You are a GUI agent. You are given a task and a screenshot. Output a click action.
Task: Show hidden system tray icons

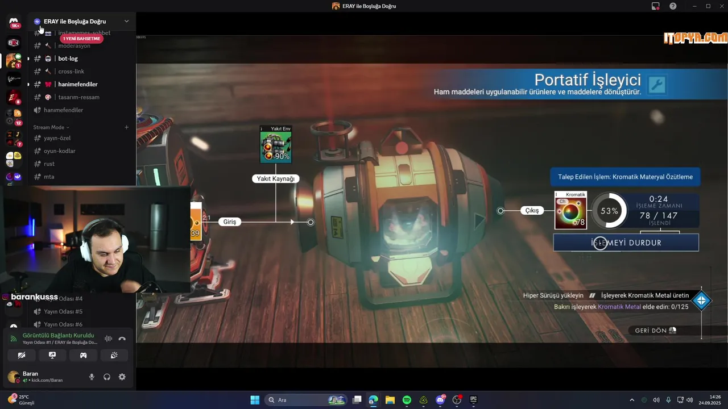click(x=631, y=400)
